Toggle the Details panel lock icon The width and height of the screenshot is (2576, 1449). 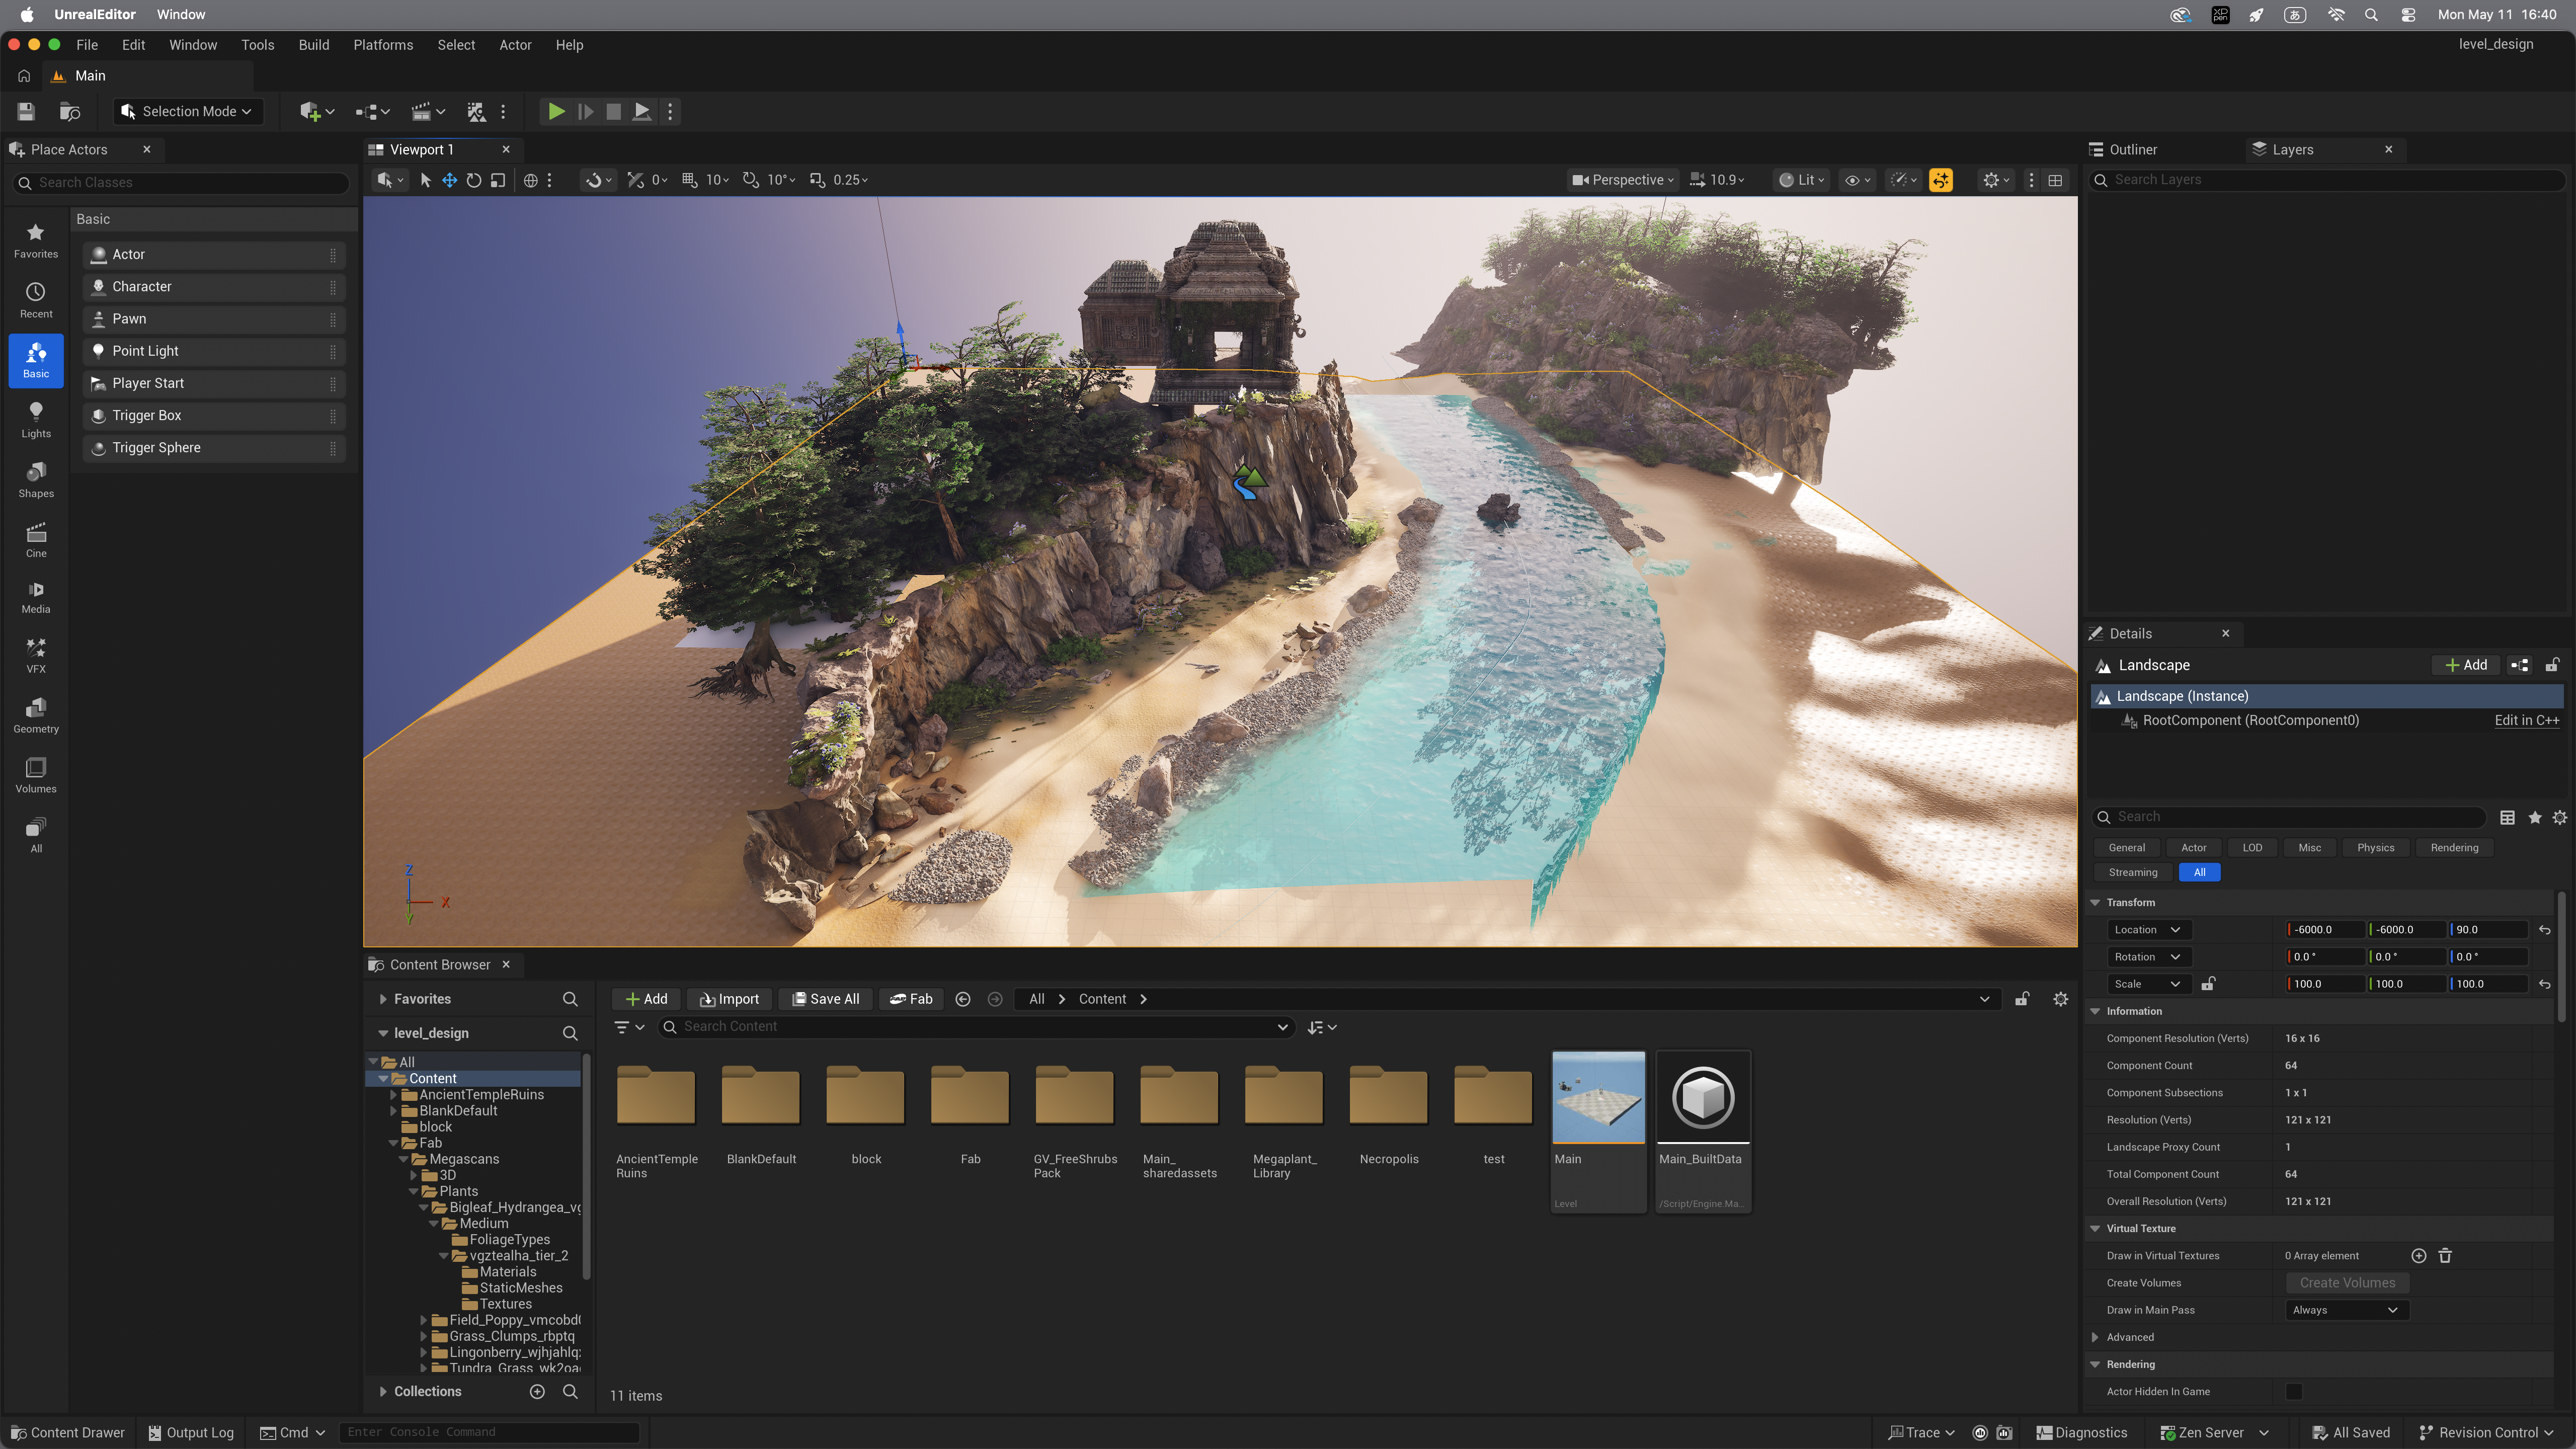[x=2552, y=665]
